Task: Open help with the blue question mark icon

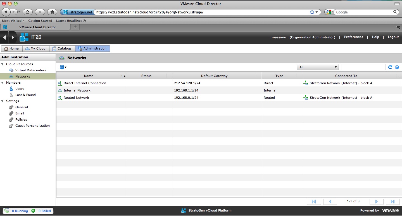Action: tap(397, 67)
